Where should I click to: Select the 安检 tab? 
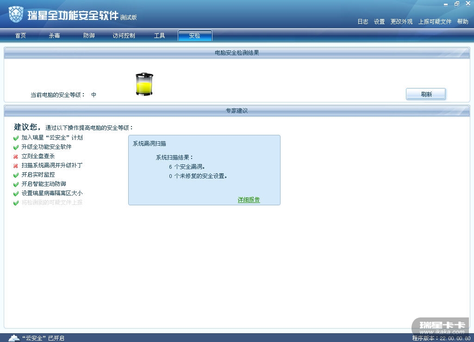(x=195, y=35)
